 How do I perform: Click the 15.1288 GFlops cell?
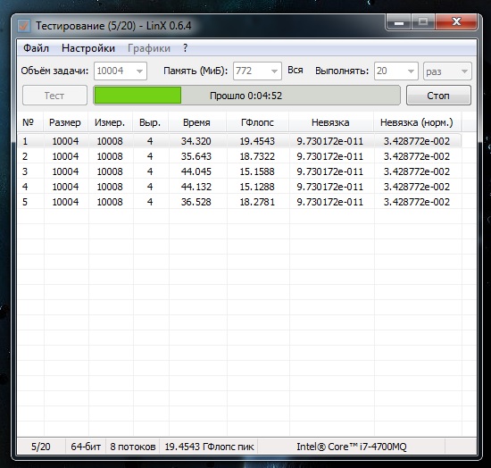[x=257, y=187]
